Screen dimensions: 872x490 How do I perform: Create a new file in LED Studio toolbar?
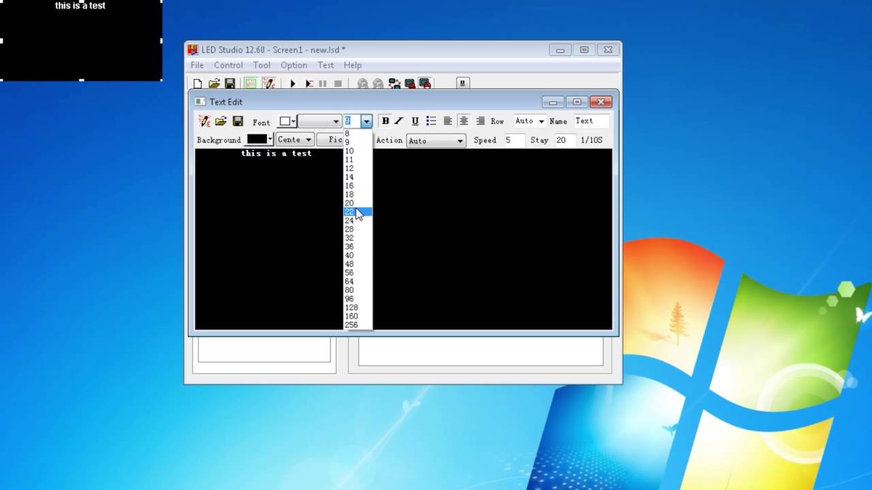pos(198,84)
